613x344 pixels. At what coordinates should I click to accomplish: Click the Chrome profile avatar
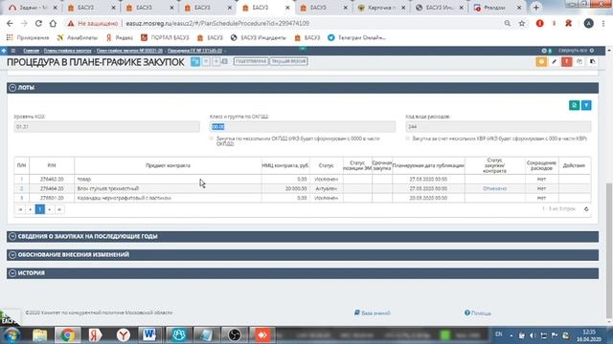(x=589, y=23)
